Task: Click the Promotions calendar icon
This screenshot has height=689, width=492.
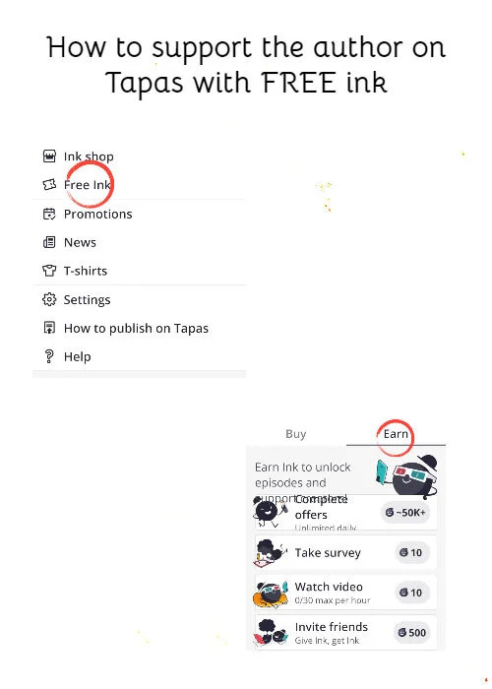Action: [x=49, y=214]
